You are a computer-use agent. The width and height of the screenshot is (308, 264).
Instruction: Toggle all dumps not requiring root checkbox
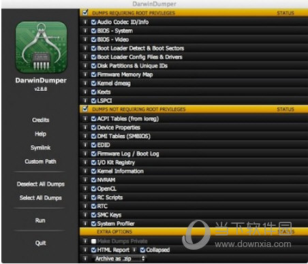click(85, 109)
